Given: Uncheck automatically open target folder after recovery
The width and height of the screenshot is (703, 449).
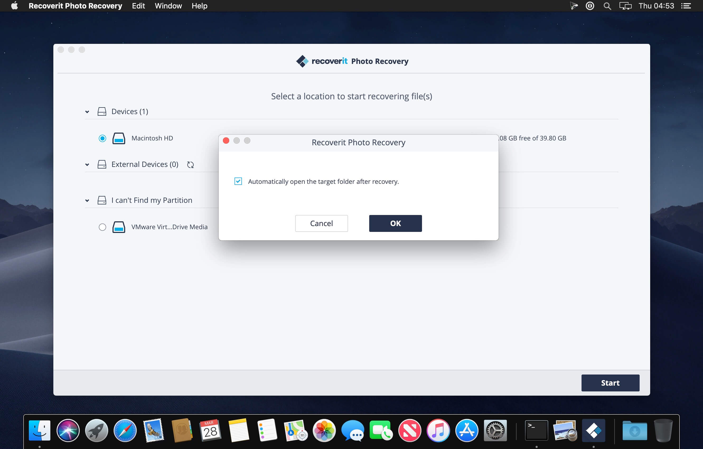Looking at the screenshot, I should click(238, 181).
